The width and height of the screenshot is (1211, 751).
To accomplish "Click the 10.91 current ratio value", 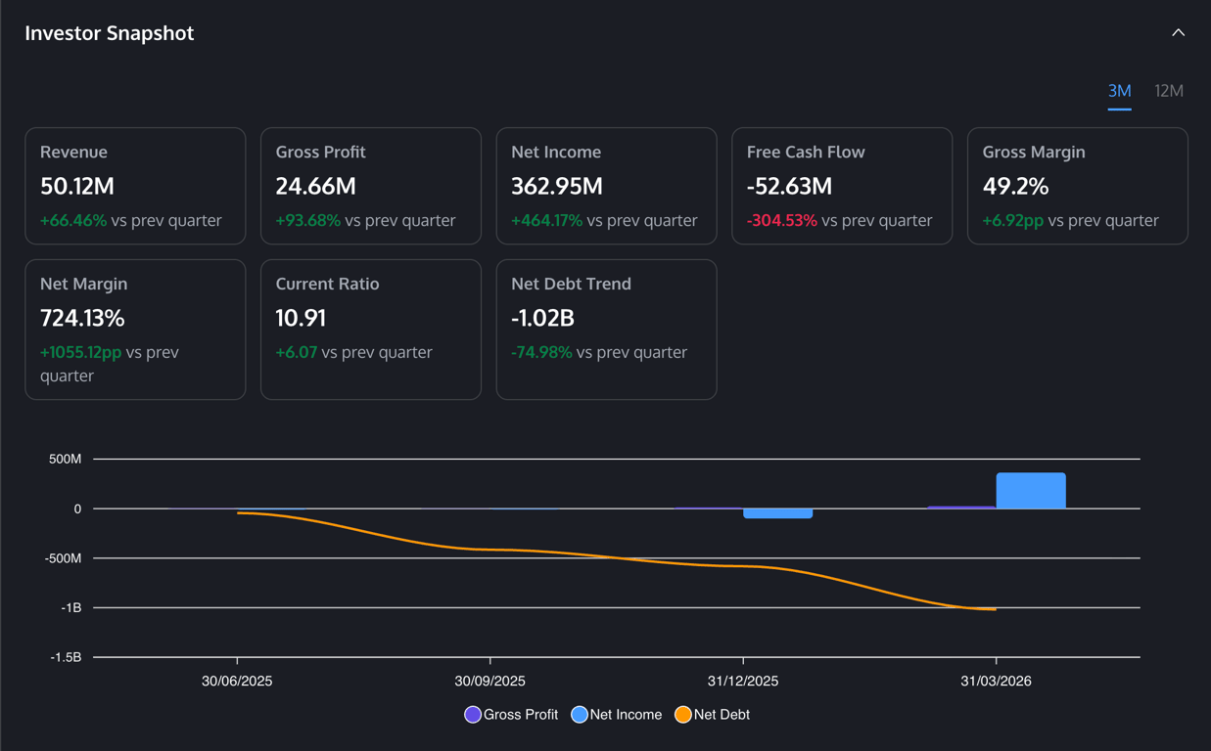I will [x=301, y=318].
